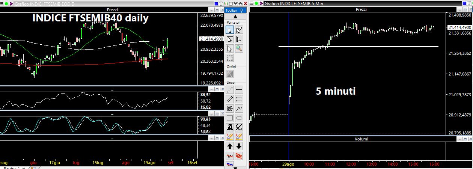Image resolution: width=473 pixels, height=169 pixels.
Task: Click current price 21.414,4900 label in 5 Min chart
Action: [460, 27]
